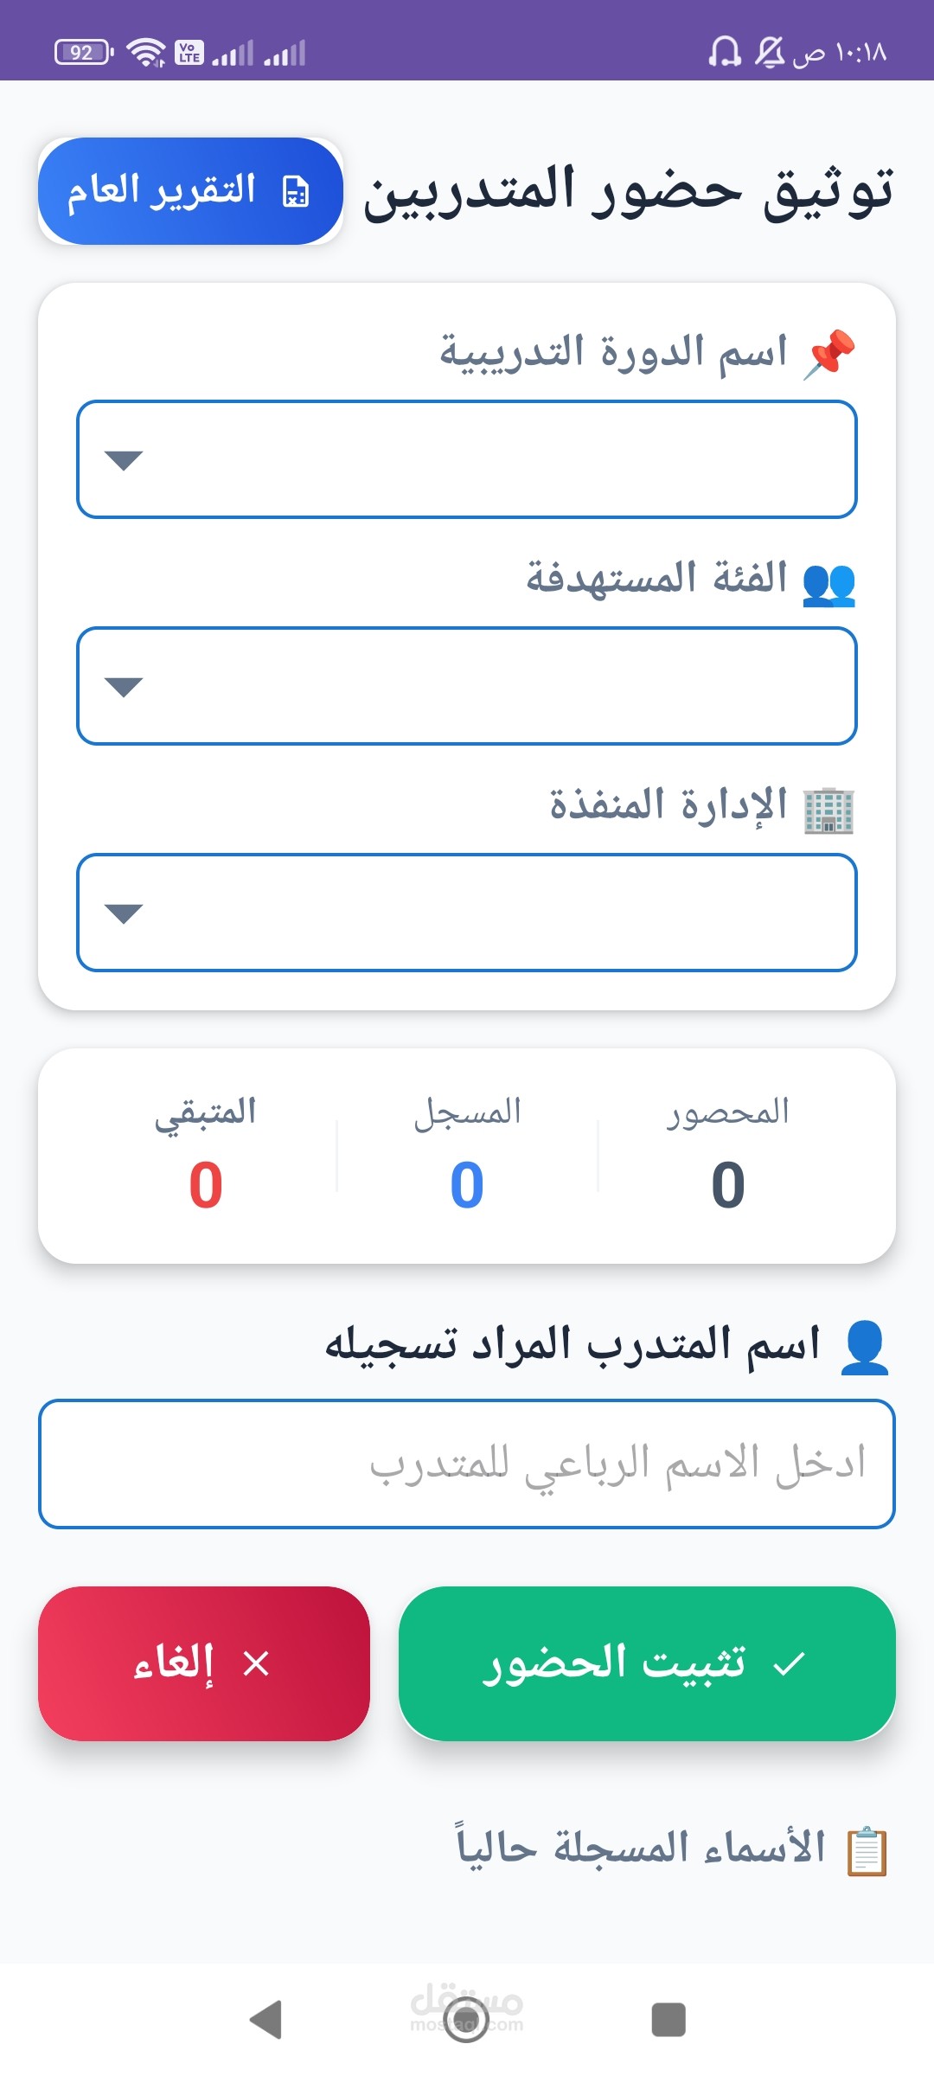934x2076 pixels.
Task: Tap the blue people icon beside الفئة المستهدفة
Action: (828, 583)
